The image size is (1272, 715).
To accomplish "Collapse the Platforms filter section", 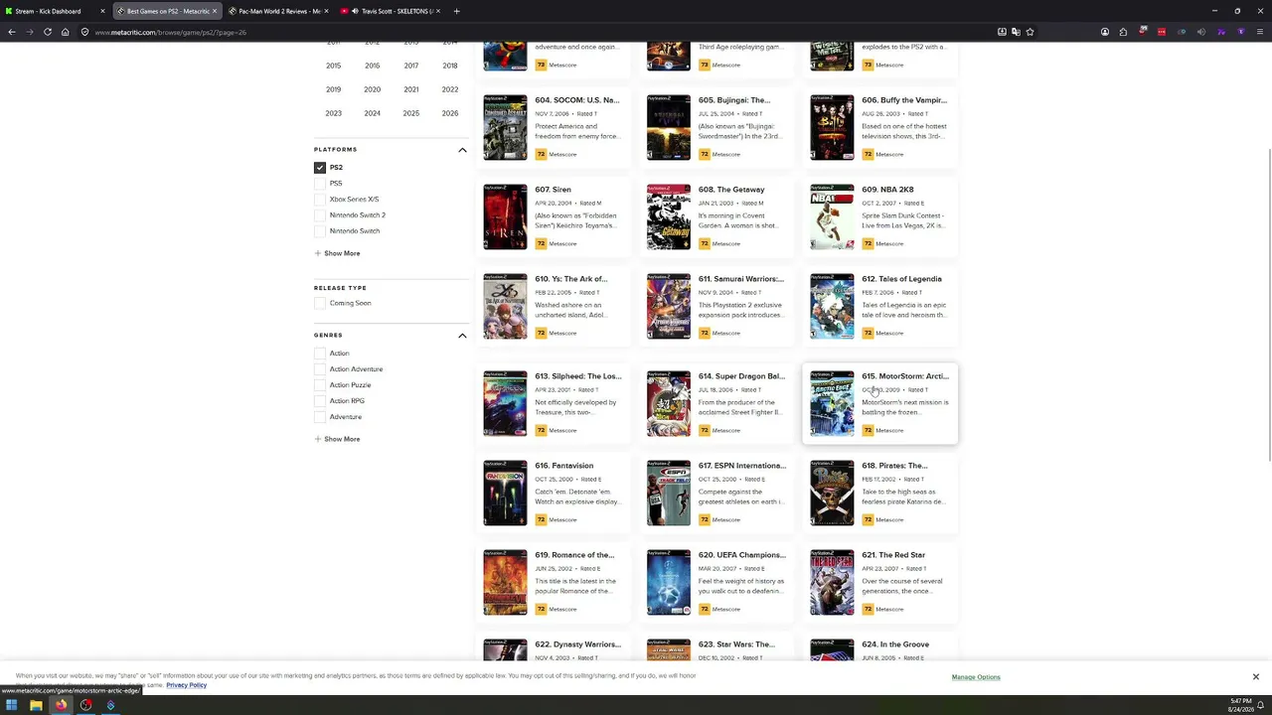I will [462, 150].
